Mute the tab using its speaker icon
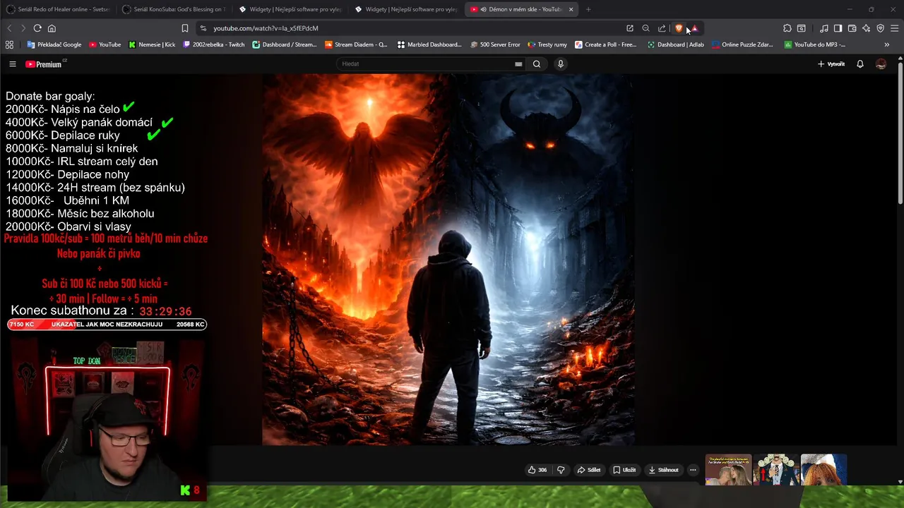 tap(483, 9)
